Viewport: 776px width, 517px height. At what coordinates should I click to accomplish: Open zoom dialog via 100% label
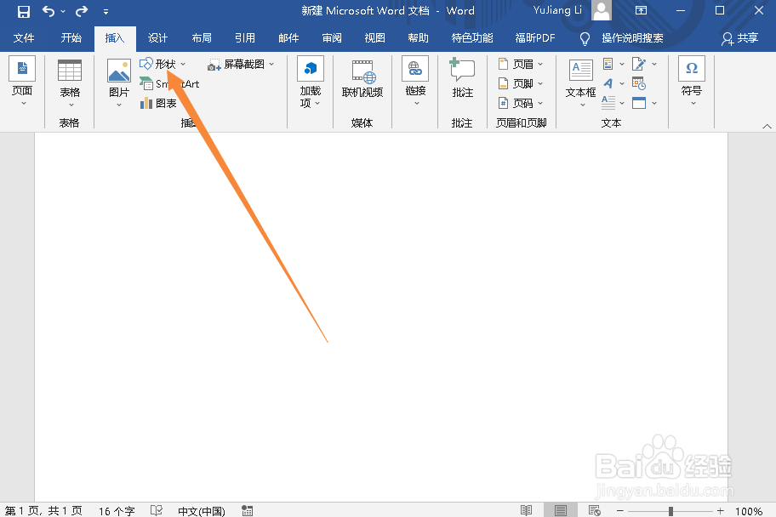tap(748, 510)
